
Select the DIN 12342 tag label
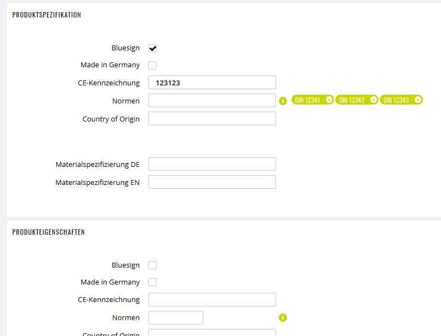(352, 100)
